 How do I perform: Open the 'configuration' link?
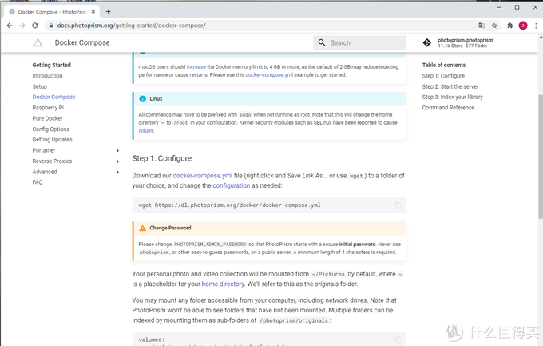coord(231,185)
